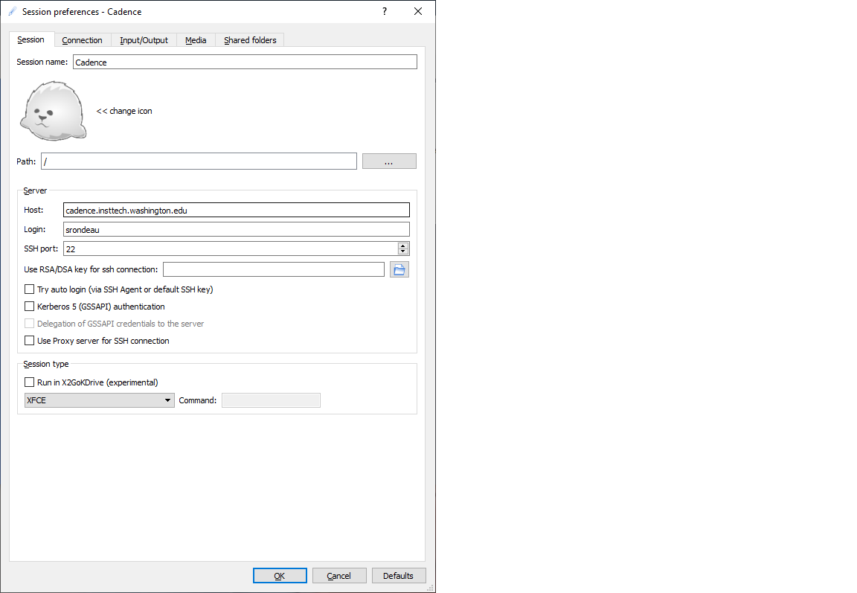
Task: Open the Connection tab
Action: coord(82,40)
